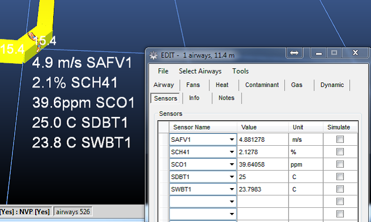Open the second empty sensor name dropdown
Screen dimensions: 371x222
point(232,214)
